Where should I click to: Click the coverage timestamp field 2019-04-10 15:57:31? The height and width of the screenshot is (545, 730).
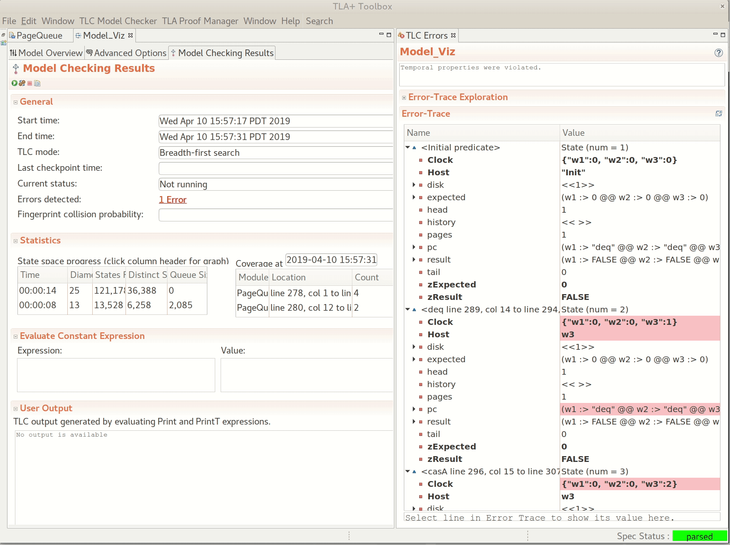point(331,260)
